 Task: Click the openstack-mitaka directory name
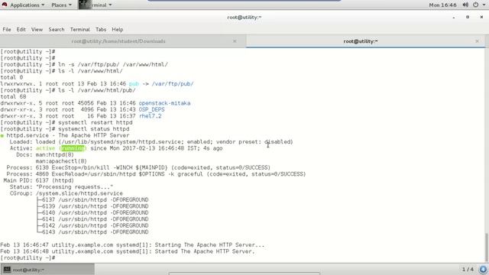pos(164,103)
